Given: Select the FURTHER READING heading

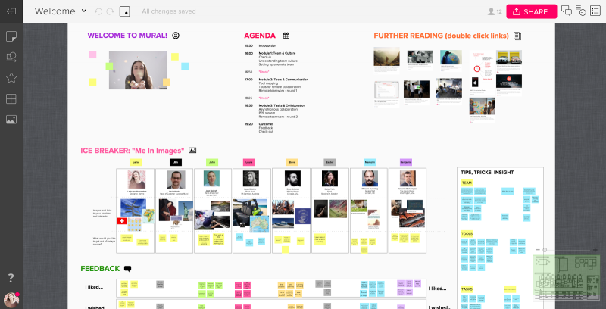Looking at the screenshot, I should click(441, 36).
